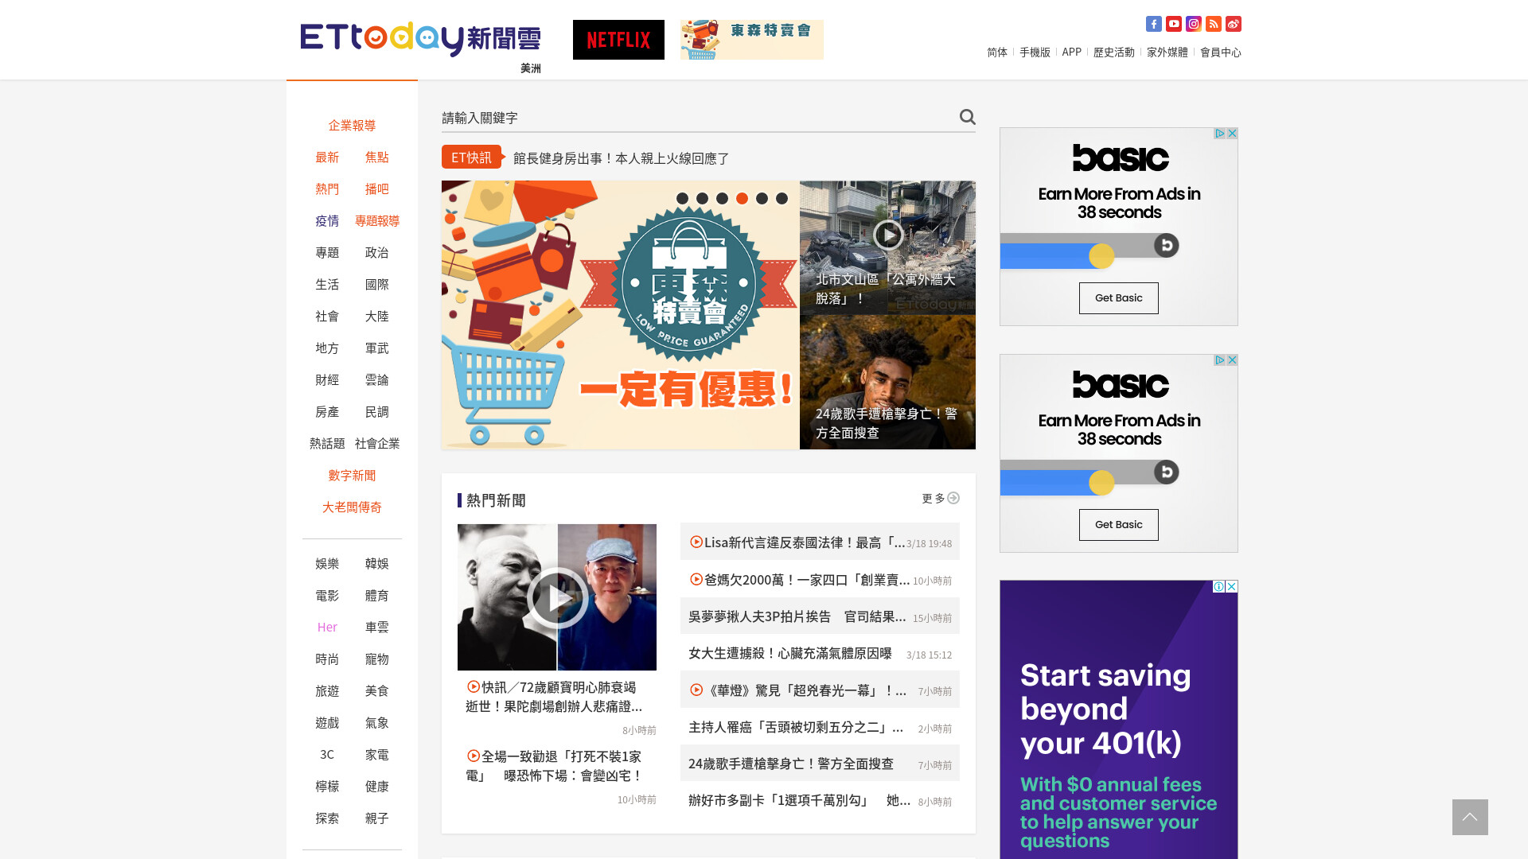Open the 東森特賣會 main carousel slide
The image size is (1528, 859).
(x=620, y=315)
